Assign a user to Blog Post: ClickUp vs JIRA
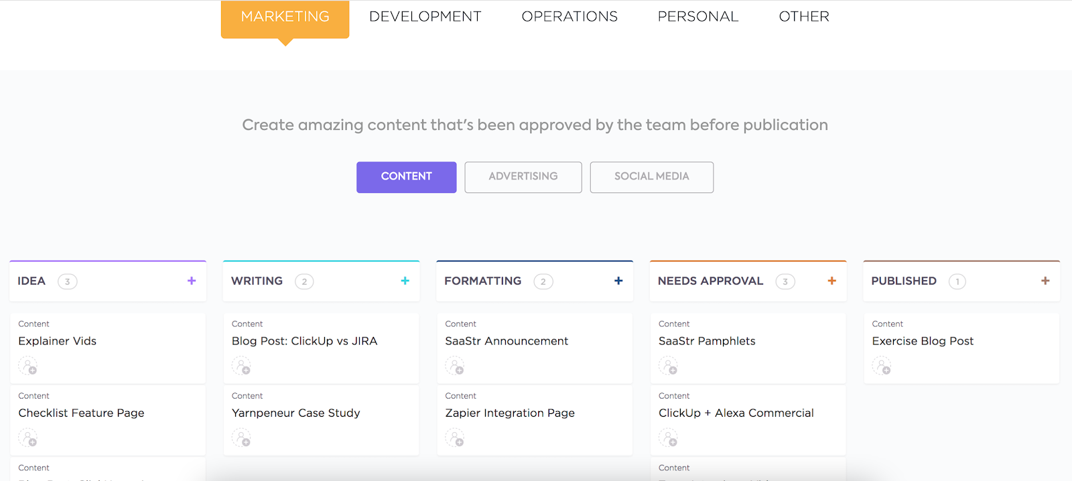This screenshot has width=1072, height=481. 241,366
